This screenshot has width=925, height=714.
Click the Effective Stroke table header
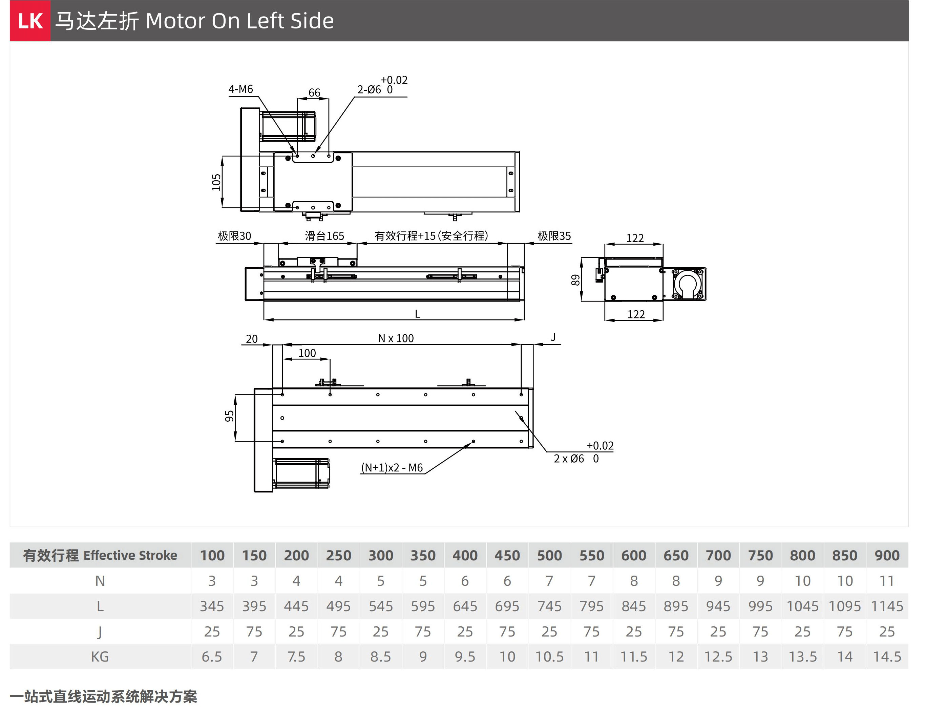pos(100,555)
